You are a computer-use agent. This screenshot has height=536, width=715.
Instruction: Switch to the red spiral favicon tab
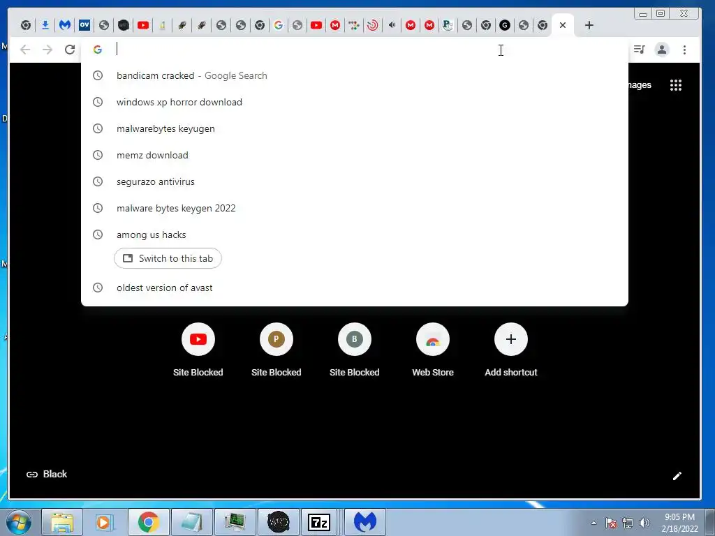[373, 25]
